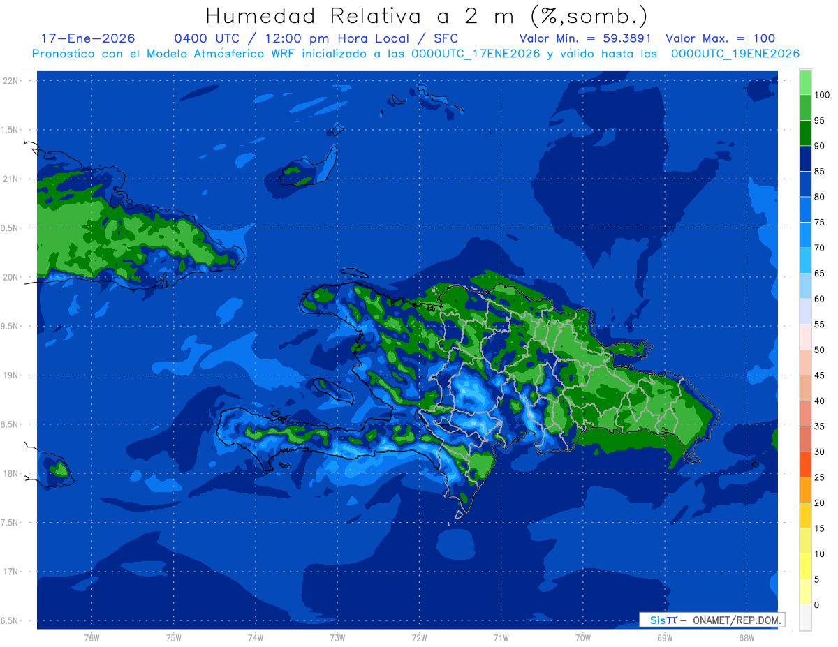Click the "18N" latitude axis label
Image resolution: width=838 pixels, height=647 pixels.
[x=10, y=473]
